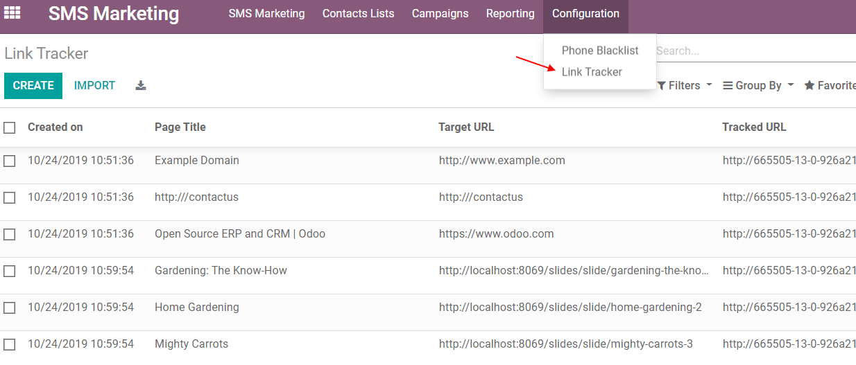This screenshot has height=365, width=856.
Task: Open the Reporting menu
Action: (510, 14)
